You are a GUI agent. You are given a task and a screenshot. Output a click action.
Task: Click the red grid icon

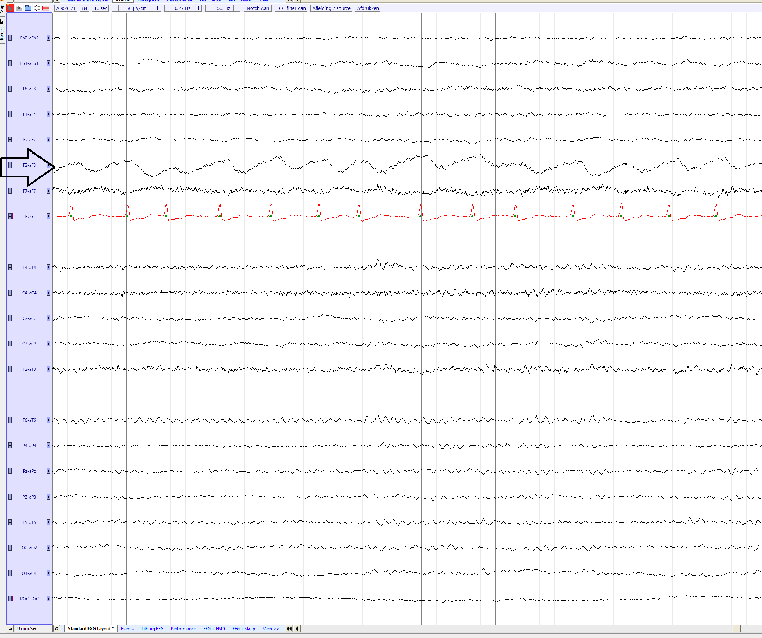(46, 8)
